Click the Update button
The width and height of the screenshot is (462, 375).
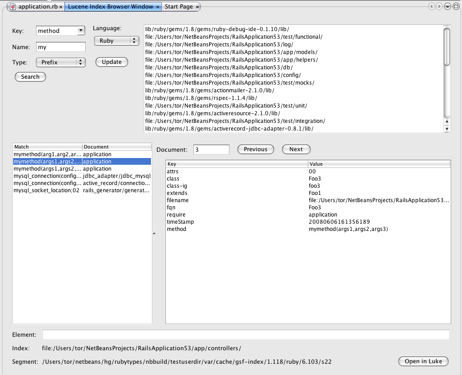112,62
